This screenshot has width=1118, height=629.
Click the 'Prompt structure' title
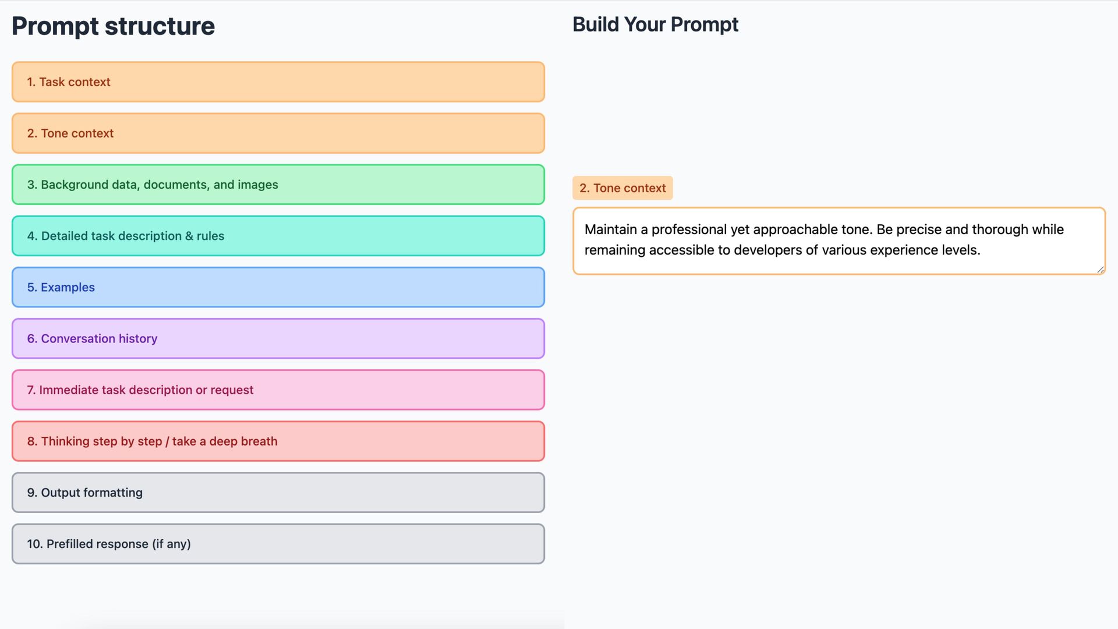[x=113, y=26]
